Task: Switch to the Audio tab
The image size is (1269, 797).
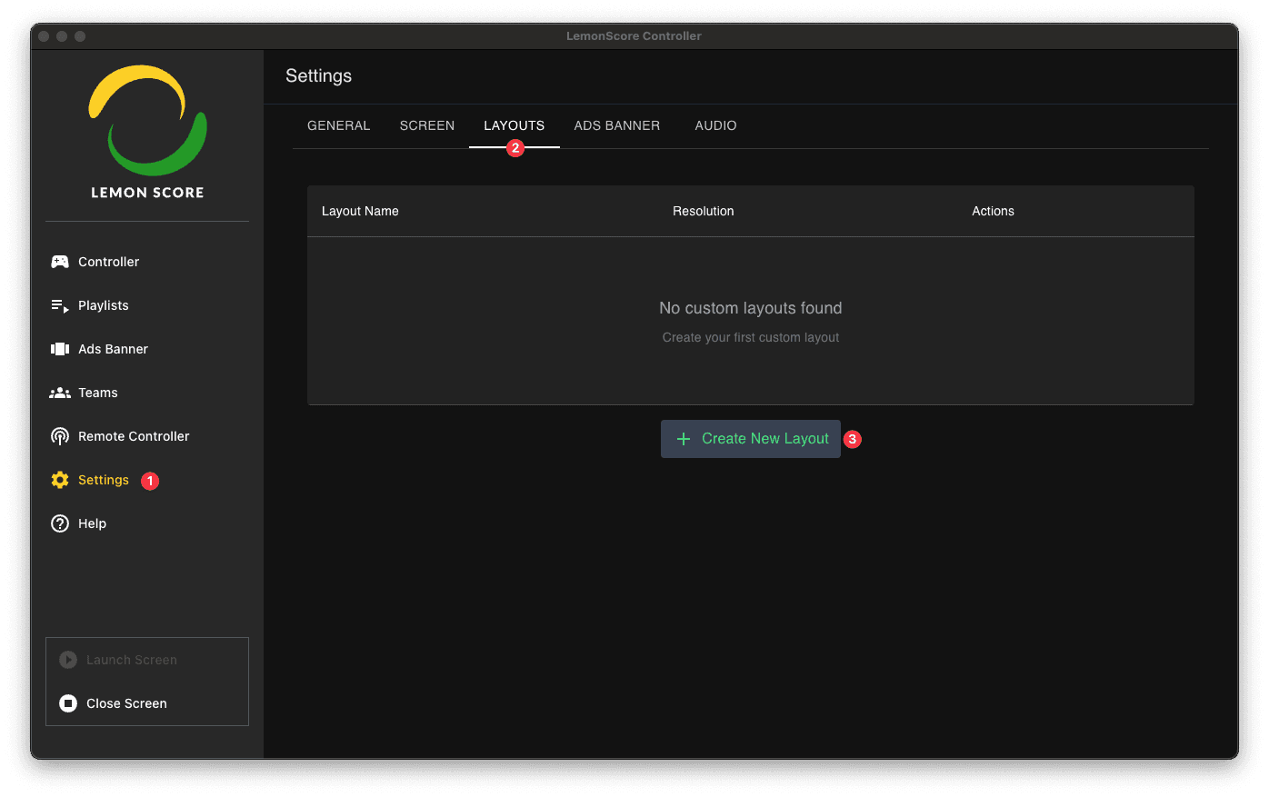Action: coord(715,125)
